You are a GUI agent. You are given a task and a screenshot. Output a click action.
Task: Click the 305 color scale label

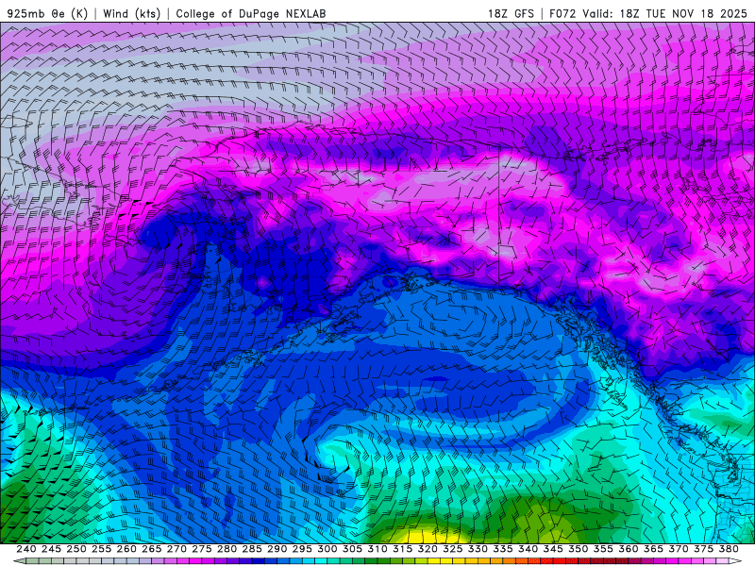(352, 549)
